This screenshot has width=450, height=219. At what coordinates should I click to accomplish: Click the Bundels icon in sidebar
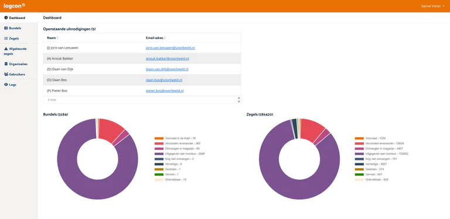(x=6, y=28)
